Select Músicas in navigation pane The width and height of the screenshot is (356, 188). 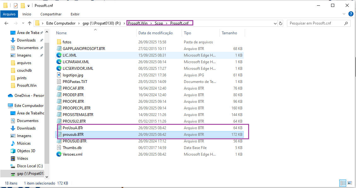[21, 143]
